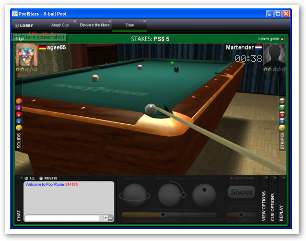Screen dimensions: 306x241
Task: Click the red striped ball in Stripes panel
Action: click(x=282, y=114)
